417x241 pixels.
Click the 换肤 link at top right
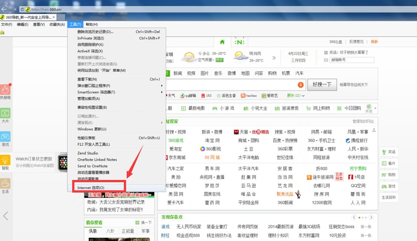374,41
